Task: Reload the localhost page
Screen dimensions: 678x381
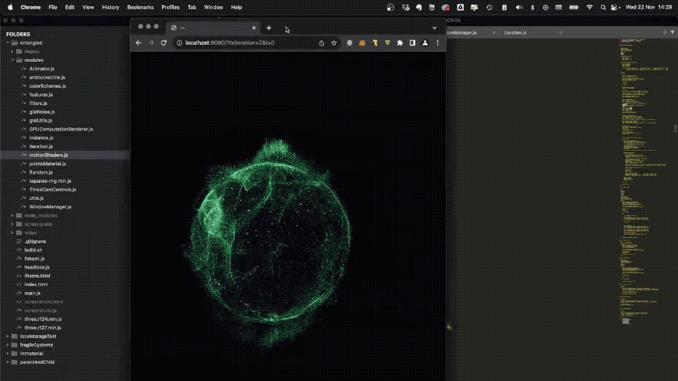Action: (x=164, y=43)
